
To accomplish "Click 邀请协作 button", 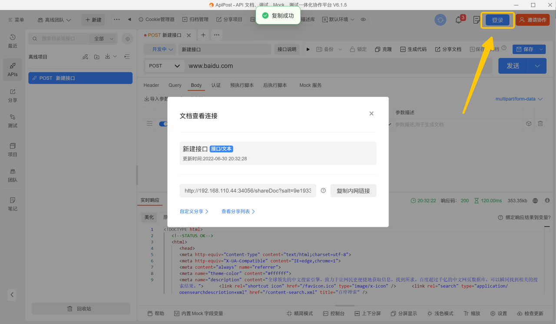I will [x=533, y=20].
